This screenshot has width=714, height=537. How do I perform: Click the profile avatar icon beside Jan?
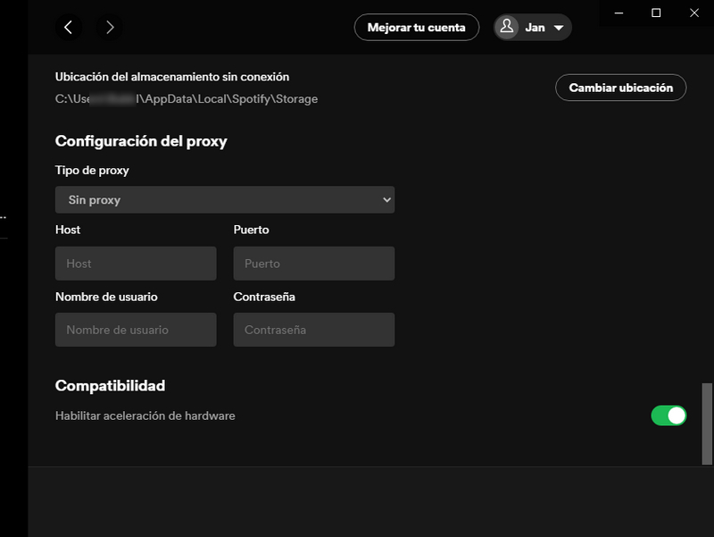[x=508, y=27]
